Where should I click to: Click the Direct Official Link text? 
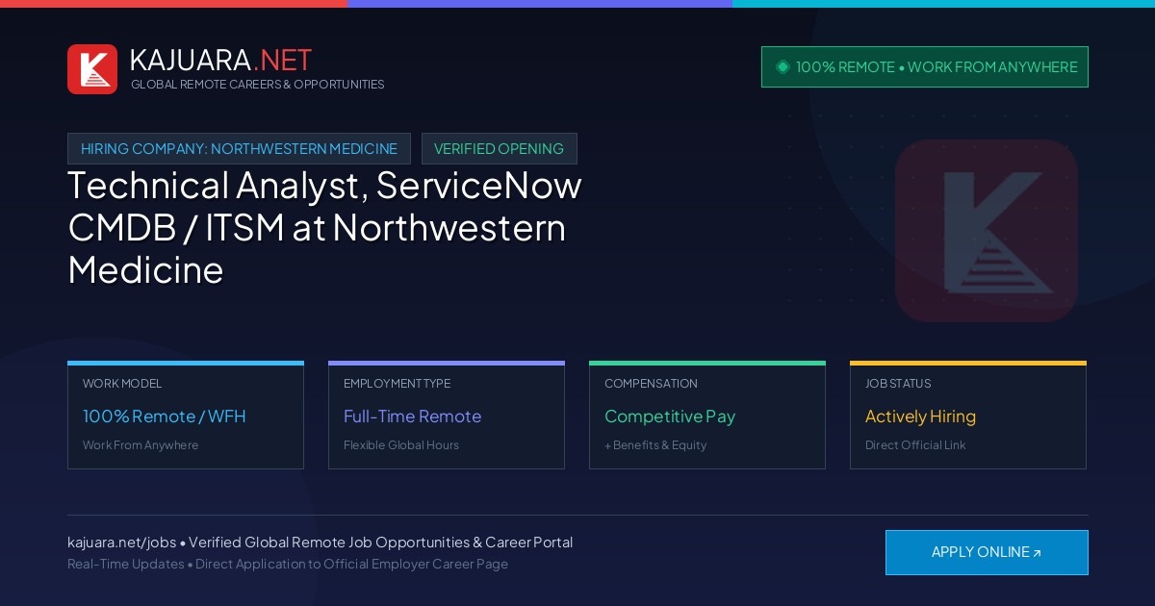pyautogui.click(x=915, y=445)
